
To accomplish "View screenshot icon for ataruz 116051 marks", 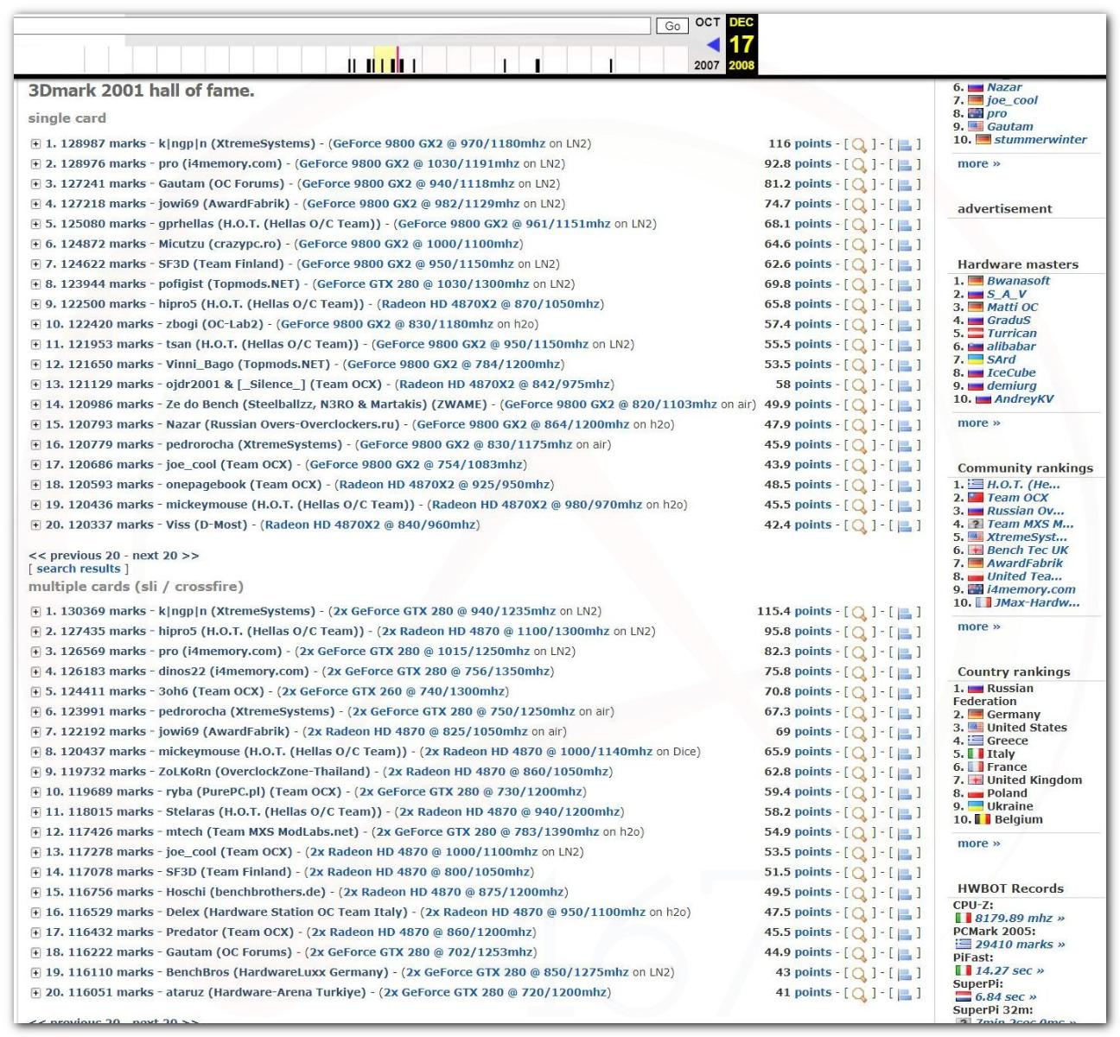I will pyautogui.click(x=905, y=993).
